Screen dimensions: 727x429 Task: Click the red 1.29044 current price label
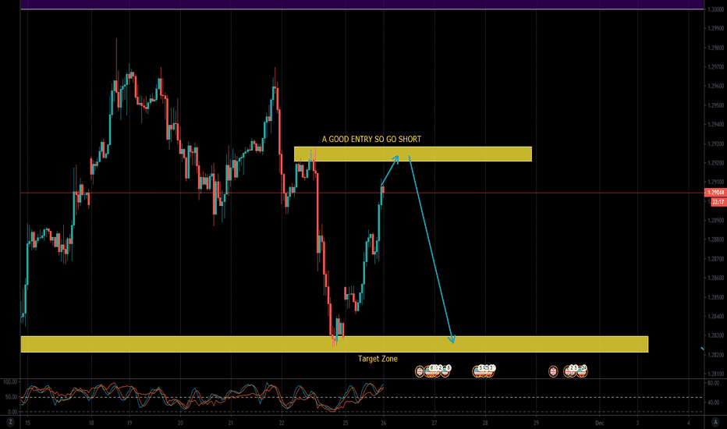(715, 192)
